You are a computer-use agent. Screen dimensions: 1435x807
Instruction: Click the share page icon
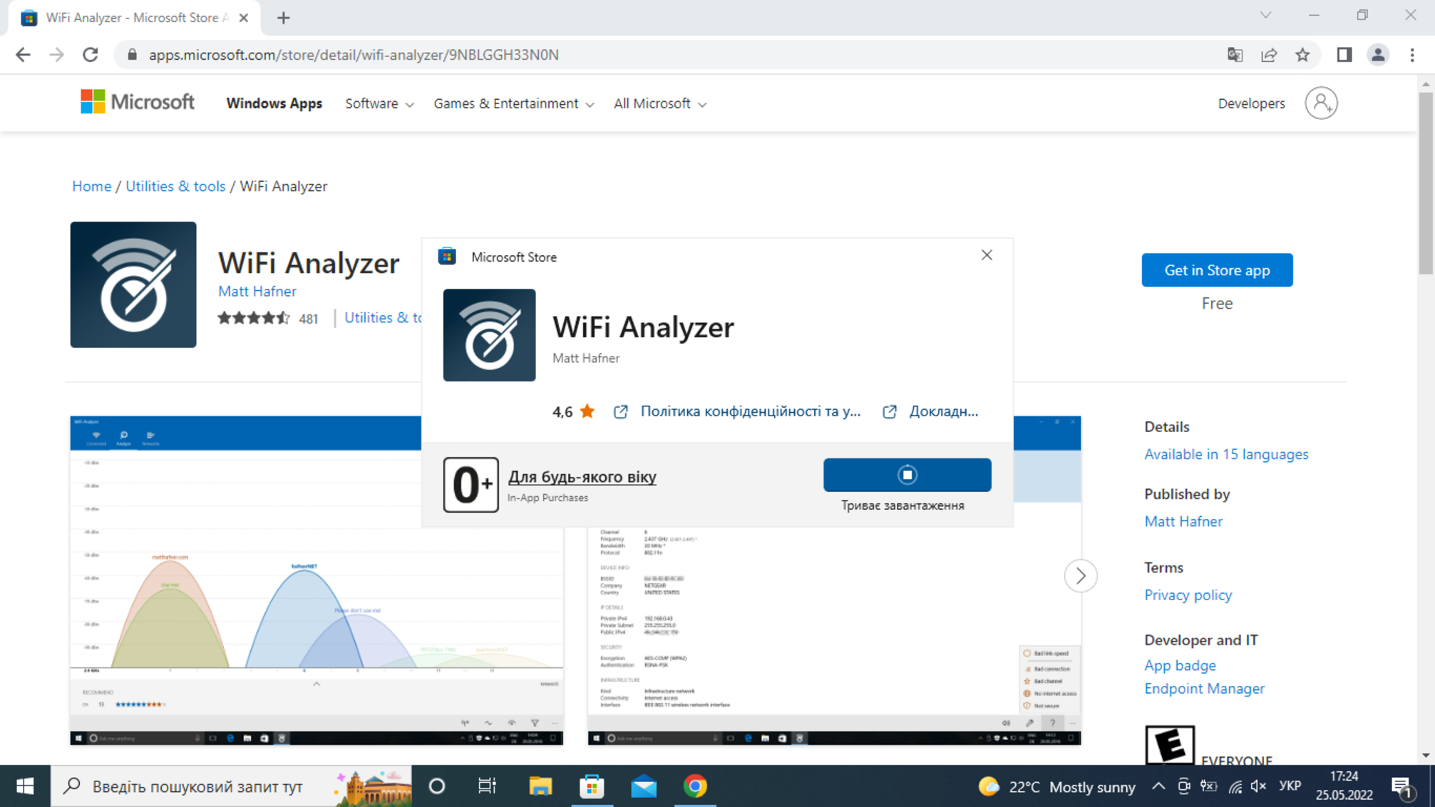point(1269,55)
